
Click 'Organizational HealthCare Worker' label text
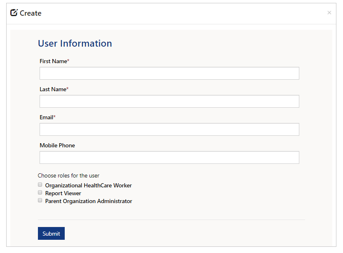coord(88,185)
